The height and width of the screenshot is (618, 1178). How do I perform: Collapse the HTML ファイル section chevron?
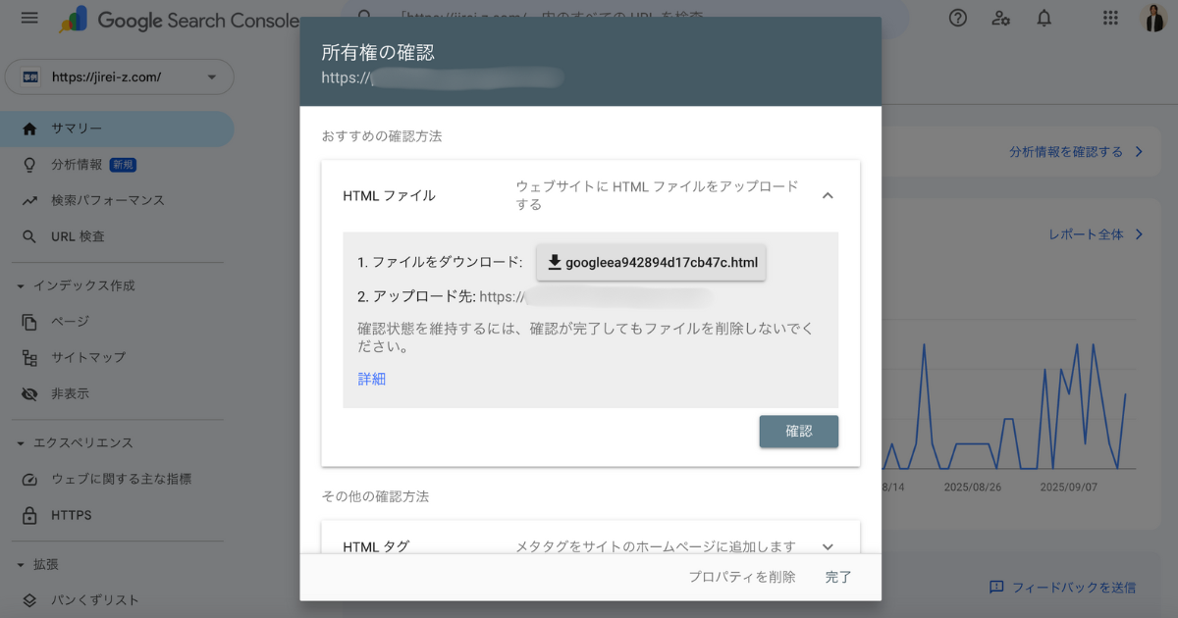828,195
